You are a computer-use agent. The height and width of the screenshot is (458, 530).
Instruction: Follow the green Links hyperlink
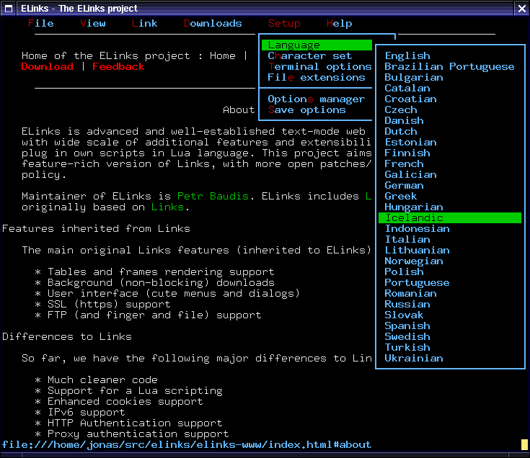pos(167,207)
